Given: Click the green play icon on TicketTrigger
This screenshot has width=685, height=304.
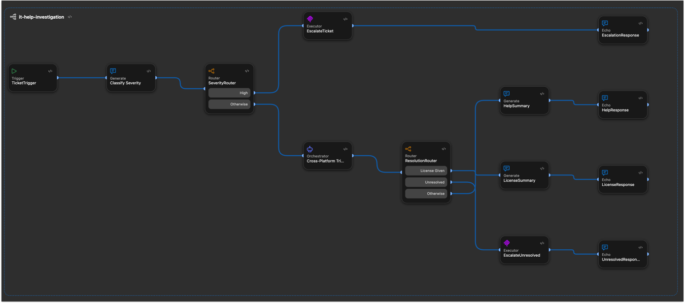Looking at the screenshot, I should pos(14,71).
